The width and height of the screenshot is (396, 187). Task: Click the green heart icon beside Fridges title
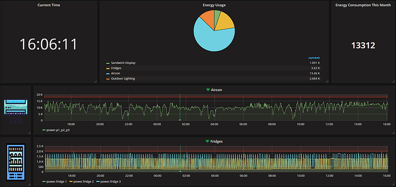pyautogui.click(x=208, y=141)
